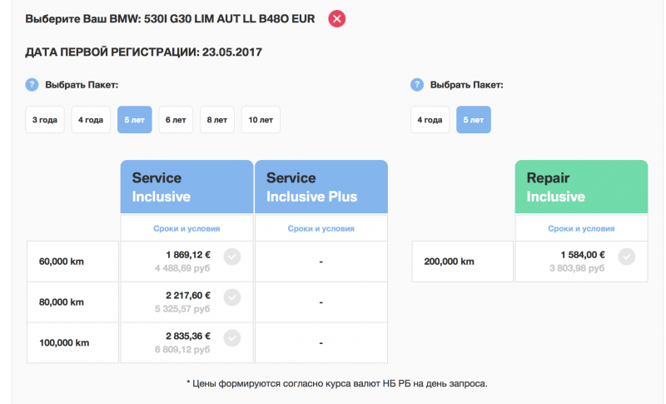Click the green Repair Inclusive header

click(x=581, y=187)
